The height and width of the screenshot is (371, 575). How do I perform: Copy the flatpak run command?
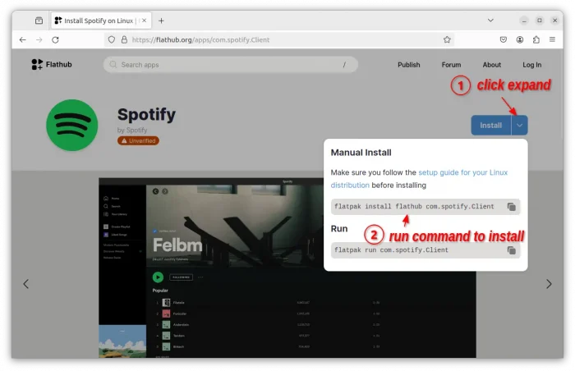(511, 250)
